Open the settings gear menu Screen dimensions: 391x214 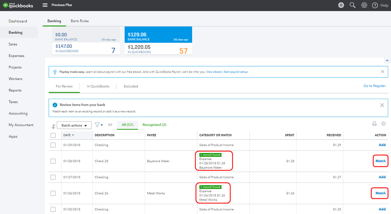coord(364,5)
